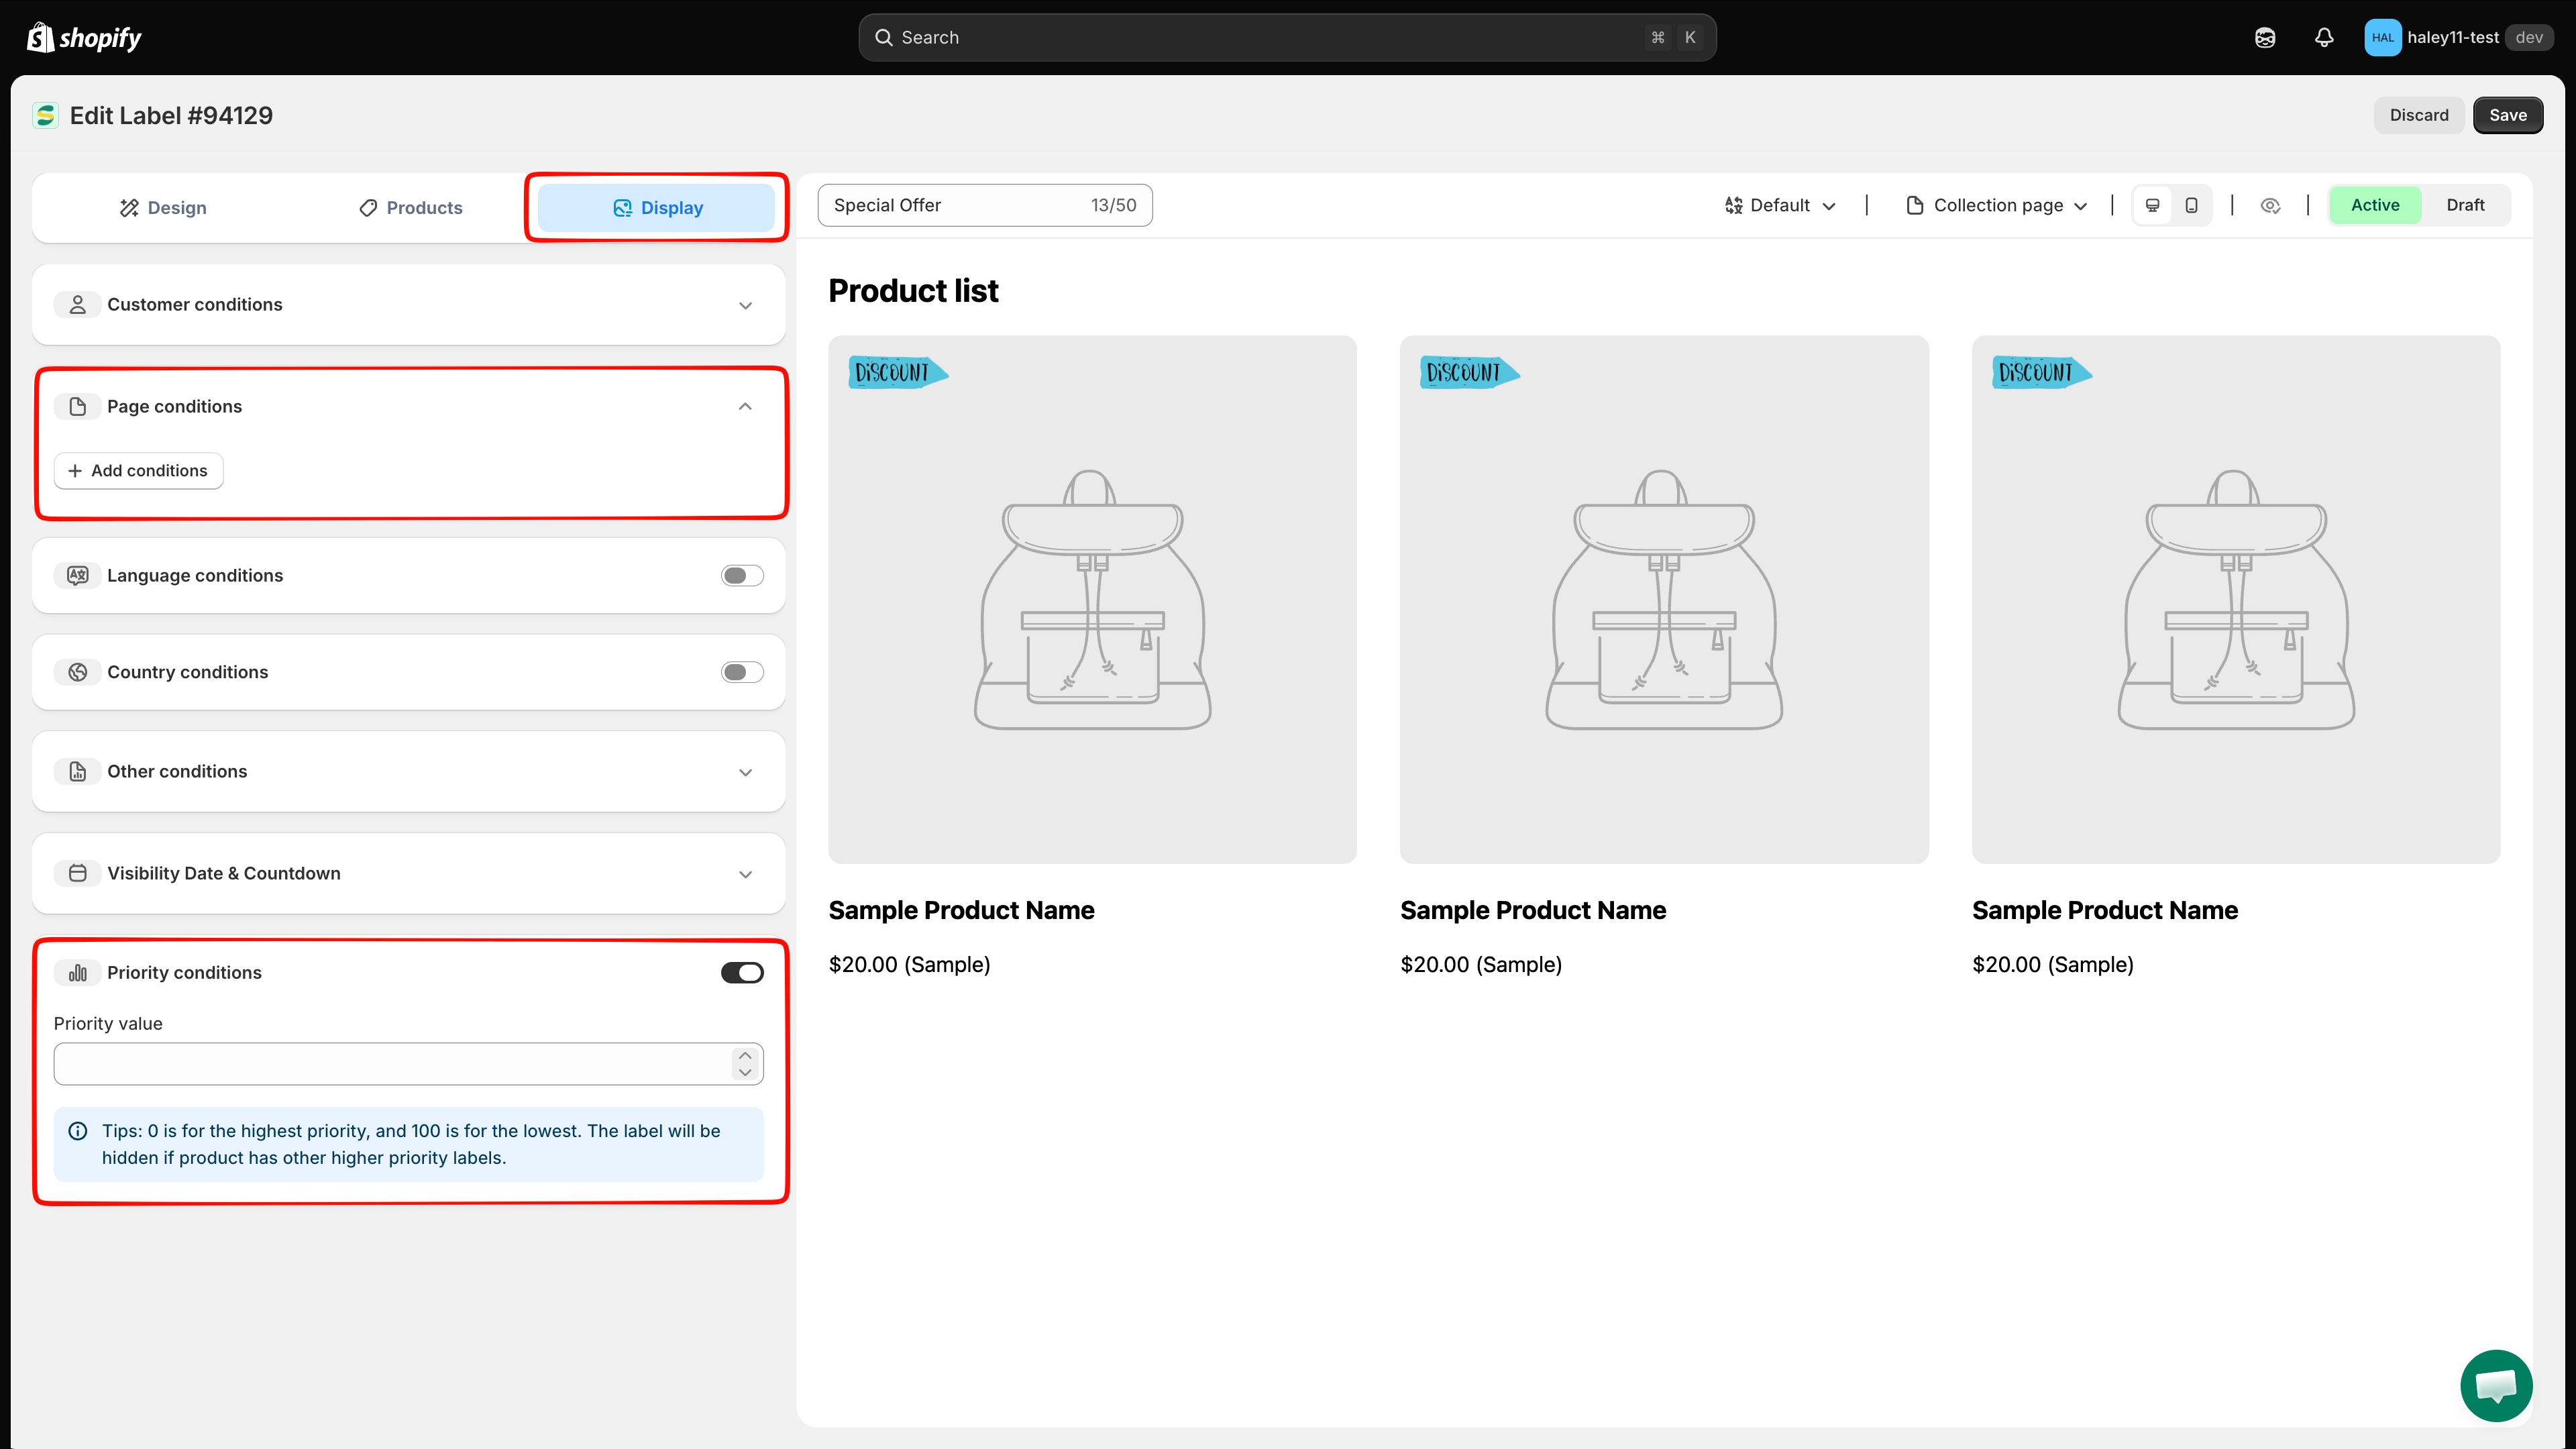The height and width of the screenshot is (1449, 2576).
Task: Click the Customer conditions person icon
Action: click(77, 304)
